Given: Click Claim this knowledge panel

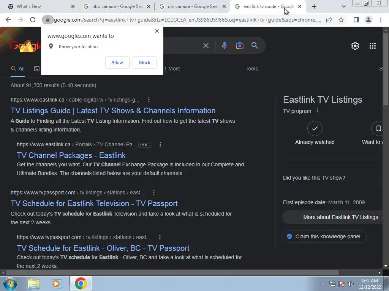Looking at the screenshot, I should (x=324, y=236).
